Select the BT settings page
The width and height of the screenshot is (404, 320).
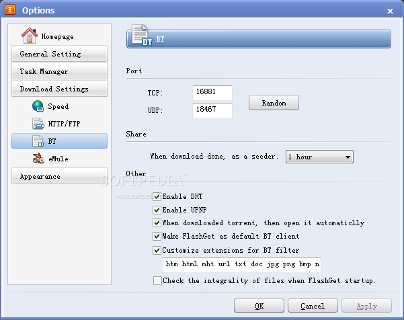(59, 141)
